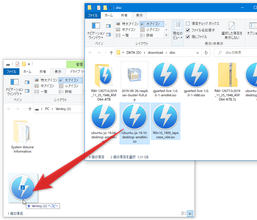Switch Ventoy window to large icons view

190,213
